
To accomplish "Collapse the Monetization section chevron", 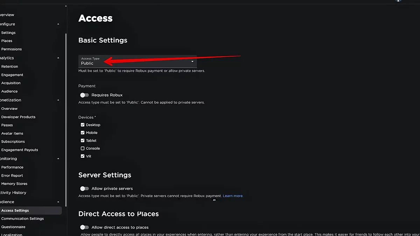I will [x=58, y=100].
